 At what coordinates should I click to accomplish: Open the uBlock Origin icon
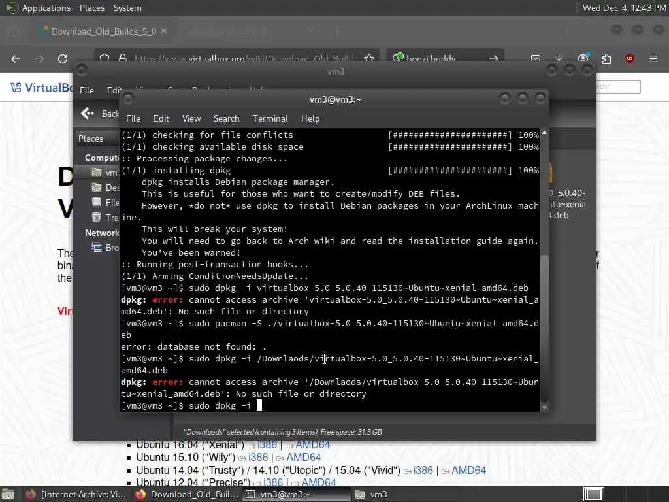[630, 59]
